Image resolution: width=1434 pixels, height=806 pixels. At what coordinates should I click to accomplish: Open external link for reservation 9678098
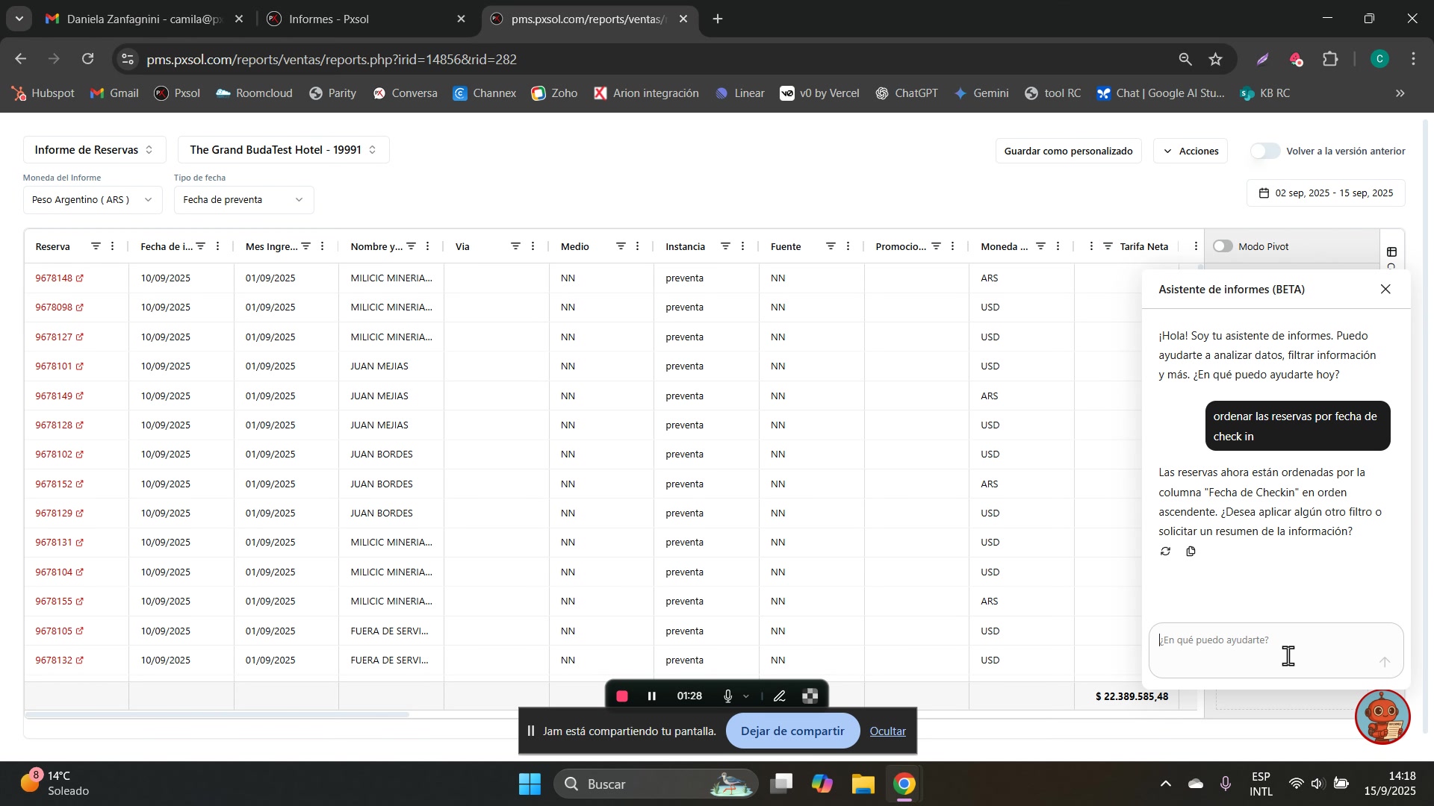click(80, 307)
